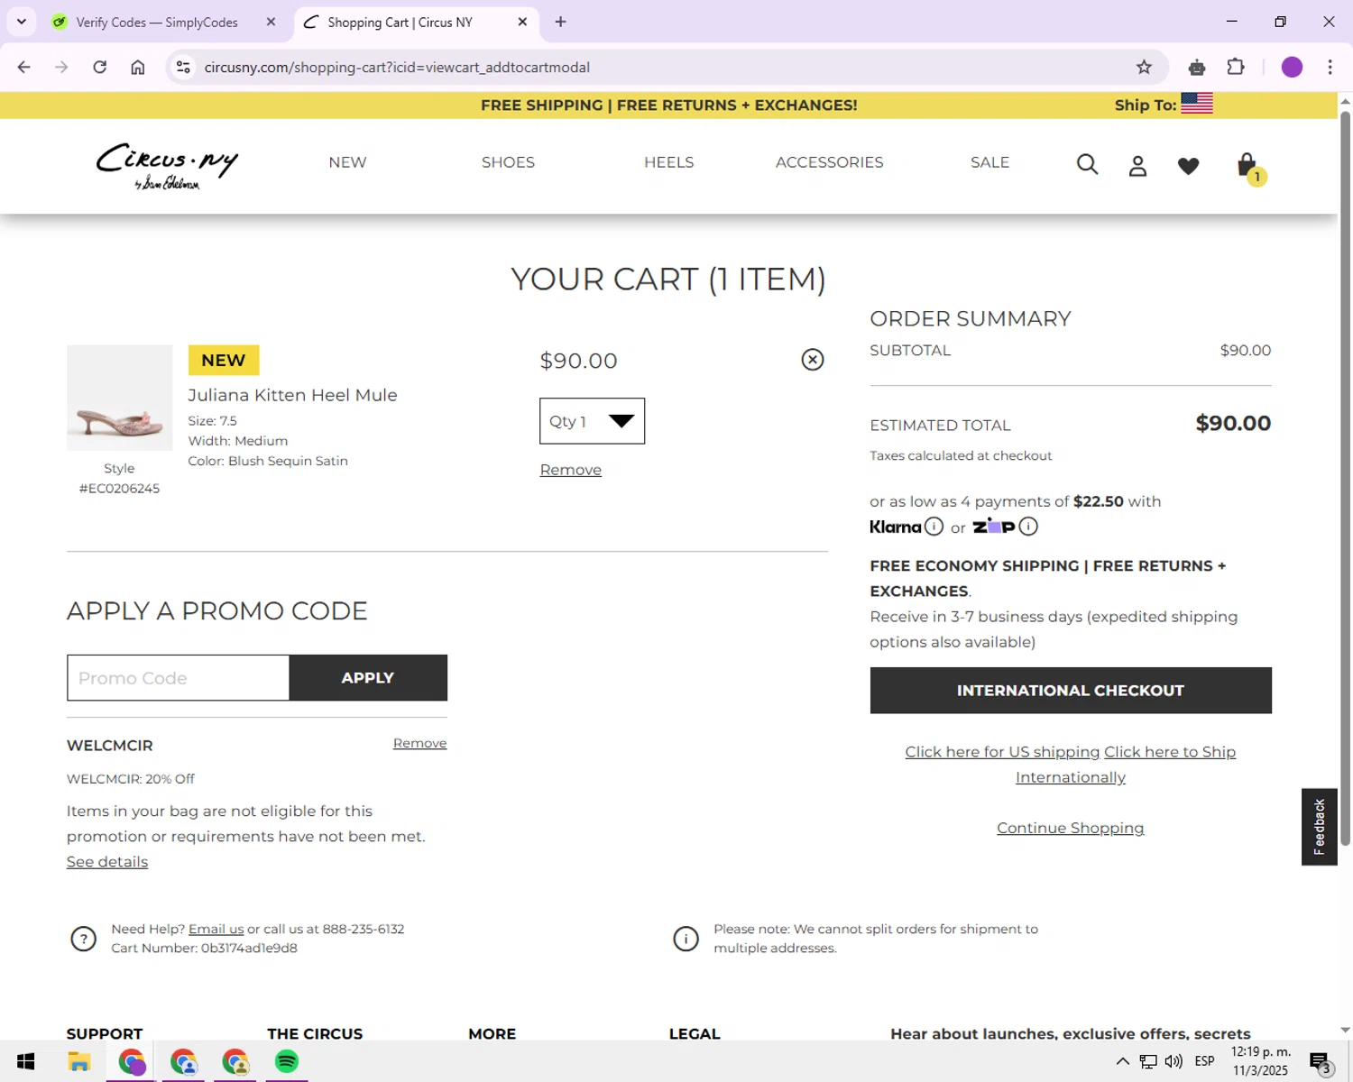Image resolution: width=1353 pixels, height=1082 pixels.
Task: Open See details for the promotion
Action: coord(107,862)
